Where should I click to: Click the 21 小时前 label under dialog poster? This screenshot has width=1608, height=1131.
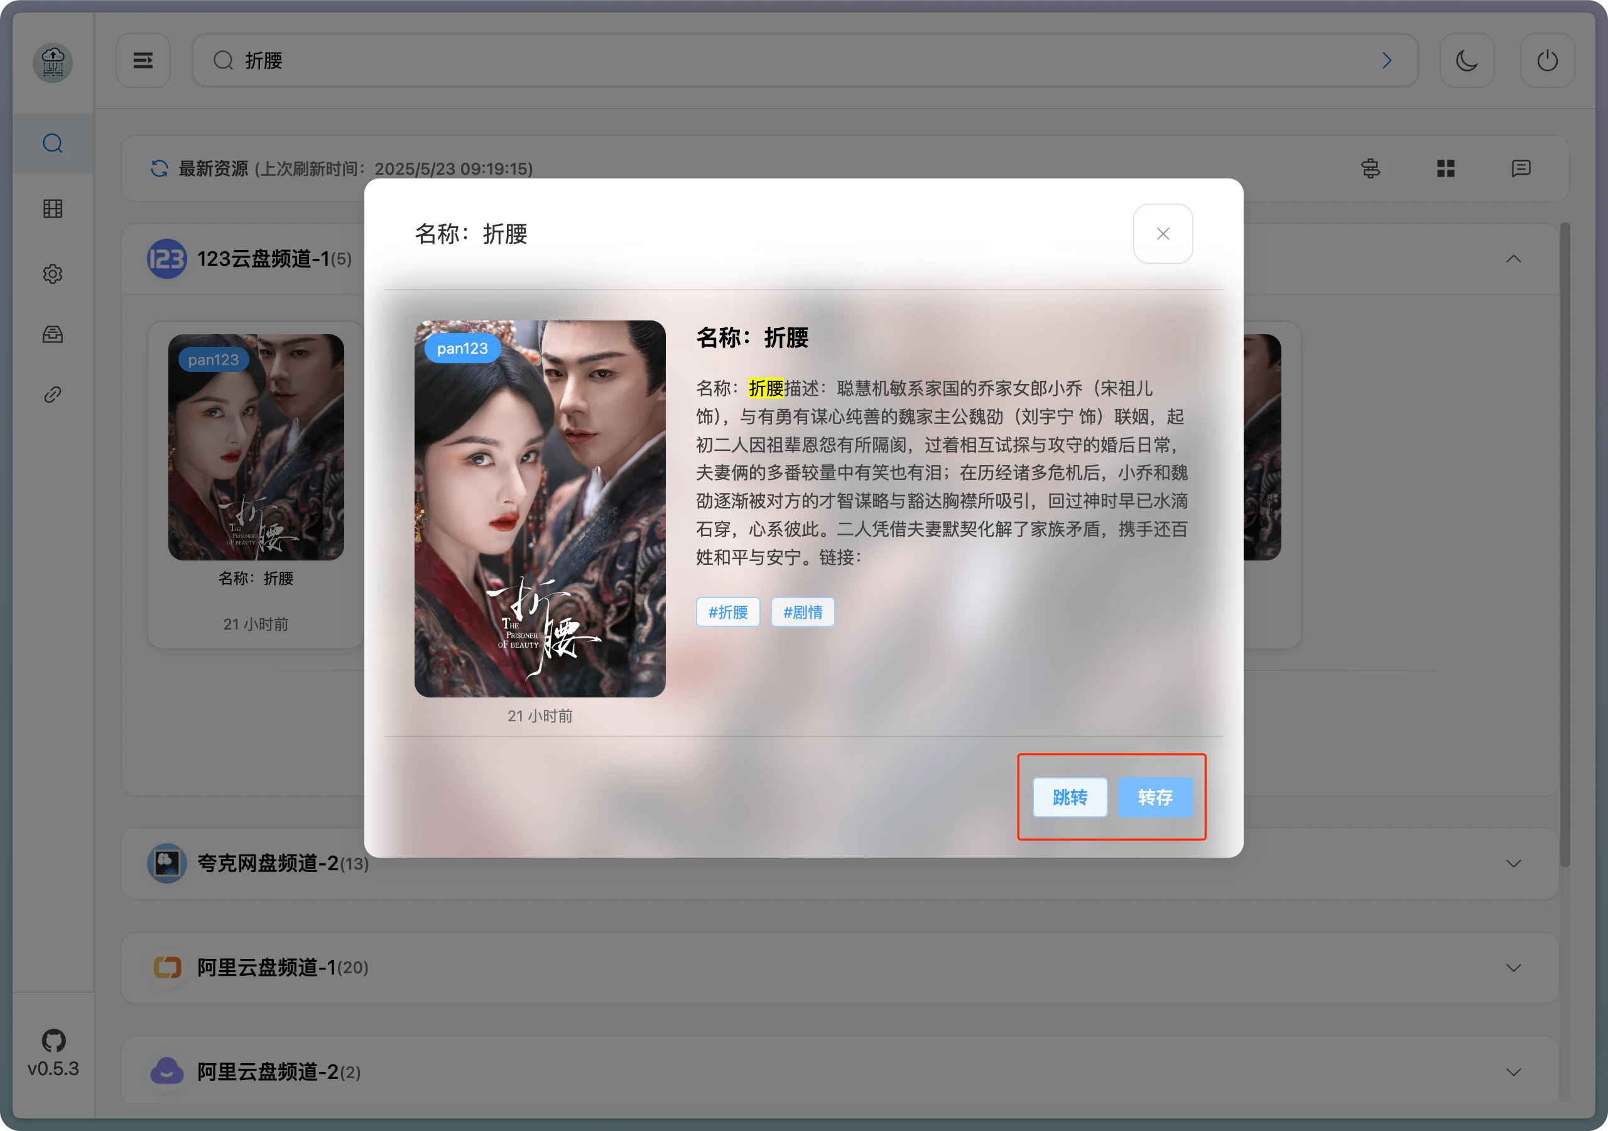(x=540, y=716)
